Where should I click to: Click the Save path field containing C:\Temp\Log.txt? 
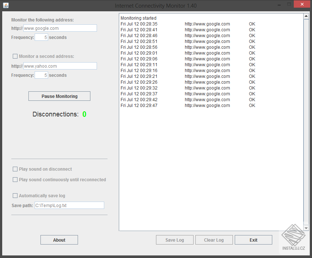point(69,205)
